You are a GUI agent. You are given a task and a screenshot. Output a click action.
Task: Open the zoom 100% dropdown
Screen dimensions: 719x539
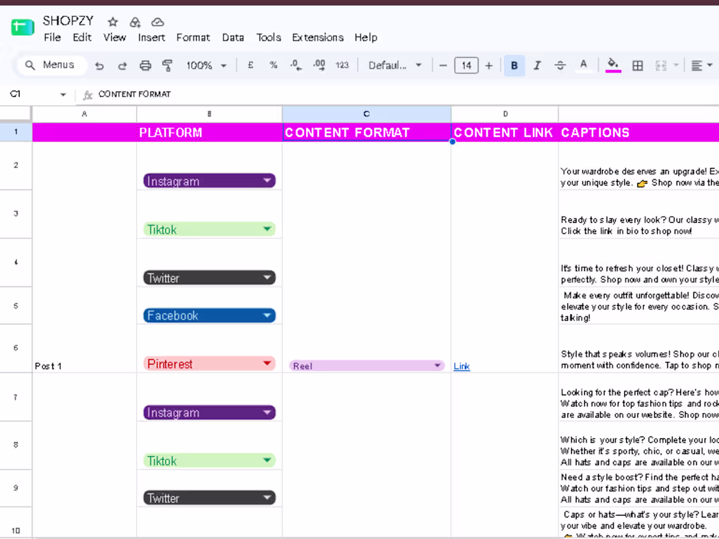(206, 65)
